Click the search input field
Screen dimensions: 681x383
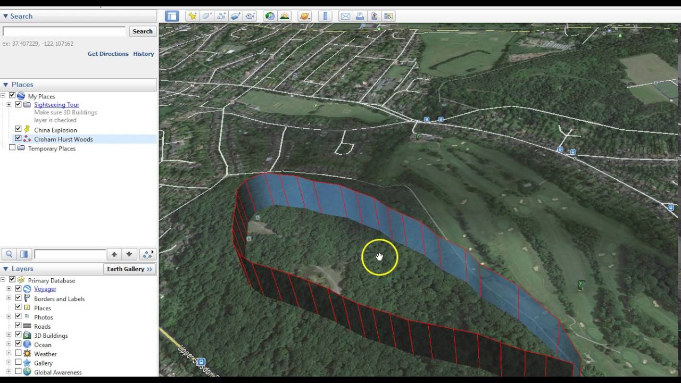point(64,31)
